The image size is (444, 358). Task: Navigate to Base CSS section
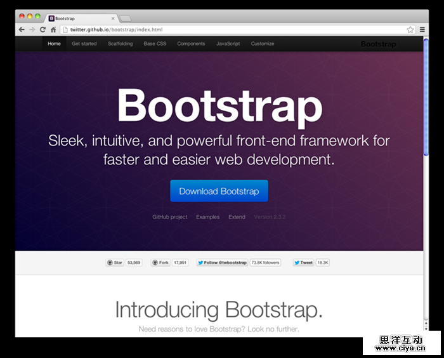coord(155,44)
